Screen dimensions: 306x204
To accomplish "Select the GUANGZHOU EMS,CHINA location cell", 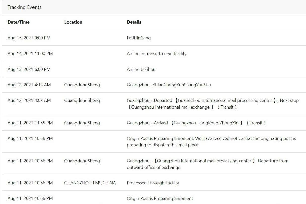I will tap(90, 183).
